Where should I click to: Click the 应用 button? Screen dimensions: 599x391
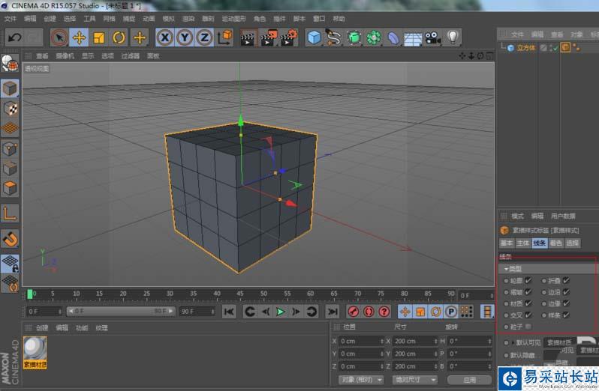coord(469,380)
